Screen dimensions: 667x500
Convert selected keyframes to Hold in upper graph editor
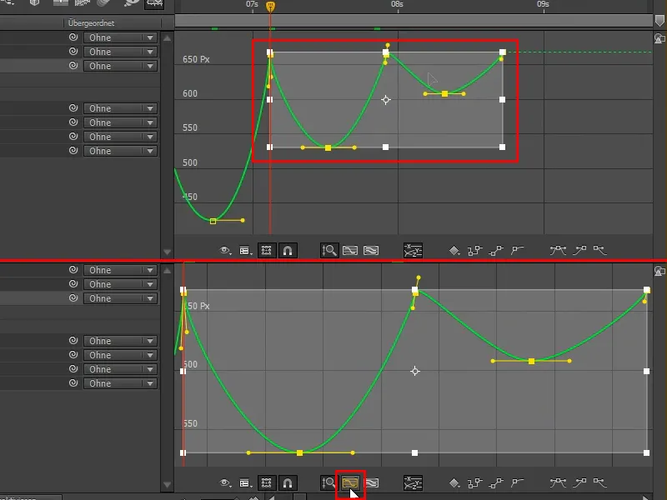click(x=474, y=251)
